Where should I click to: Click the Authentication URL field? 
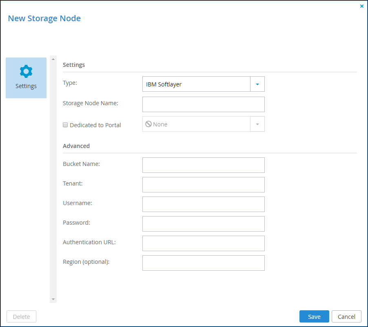click(204, 243)
